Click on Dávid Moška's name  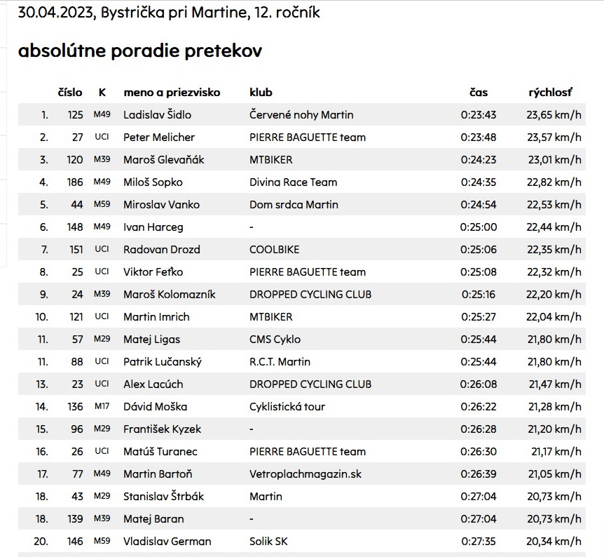155,406
